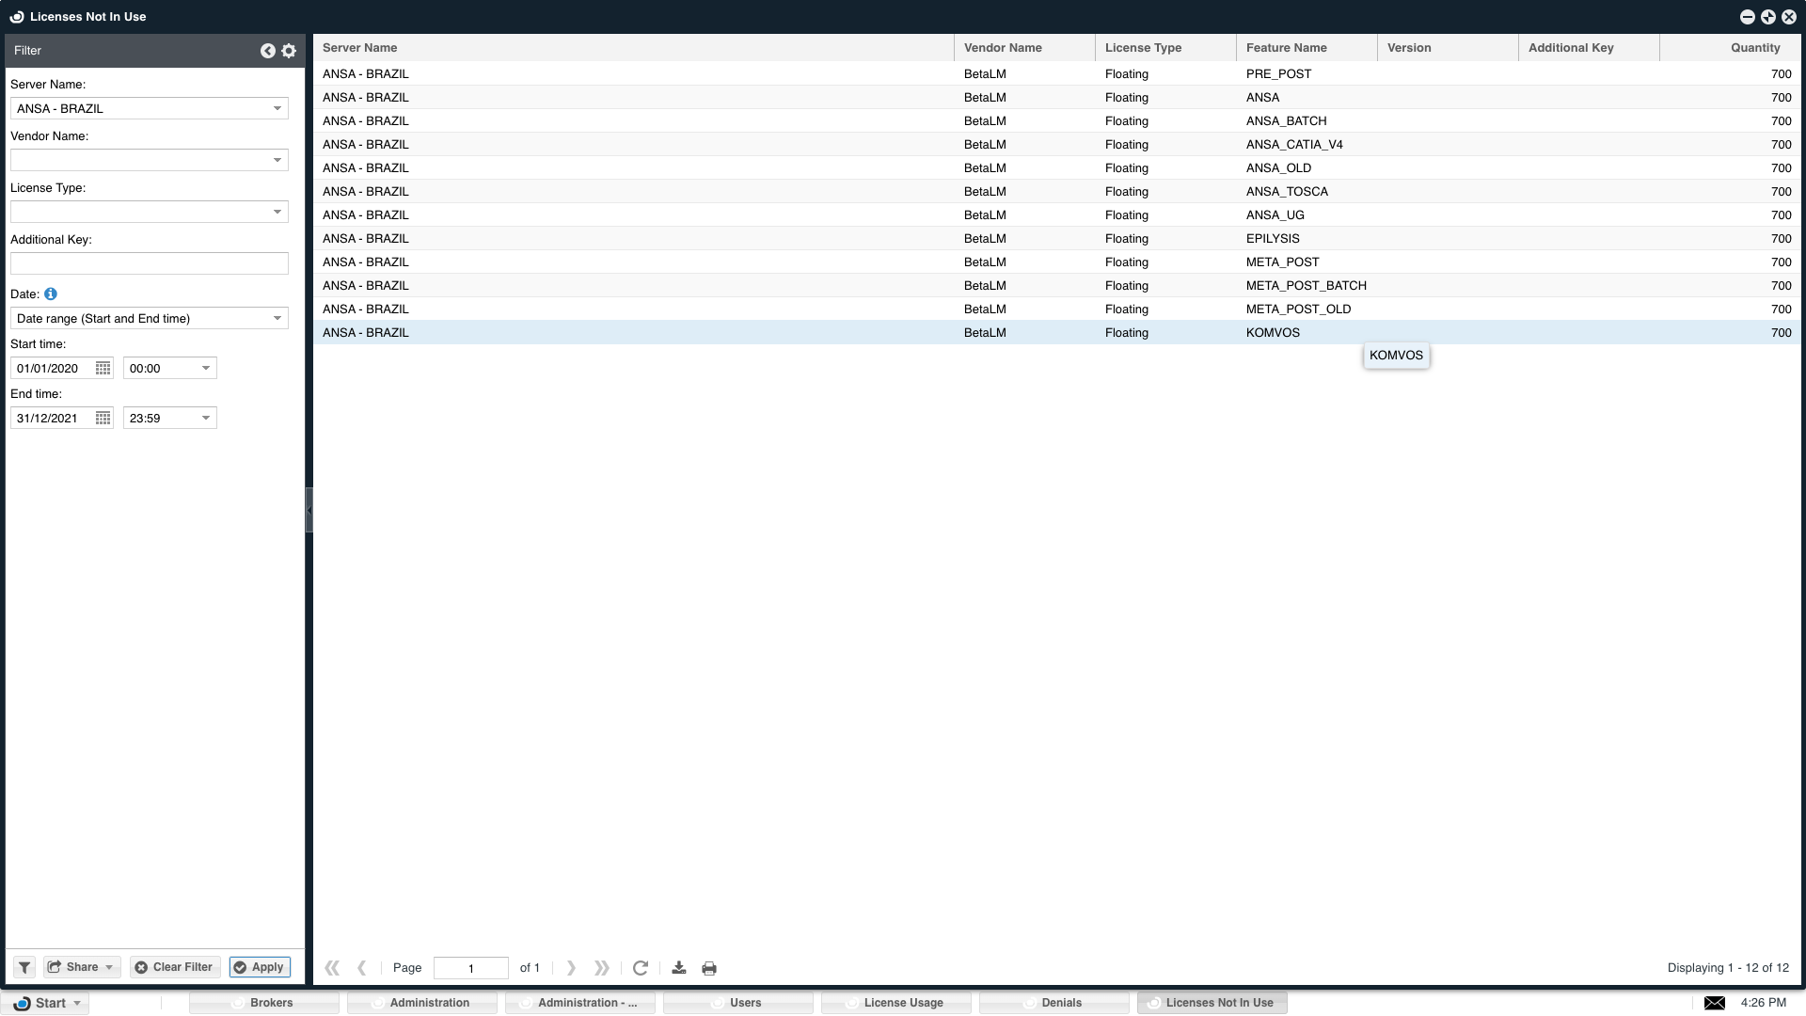Expand the Server Name dropdown
This screenshot has height=1016, width=1806.
(x=277, y=108)
